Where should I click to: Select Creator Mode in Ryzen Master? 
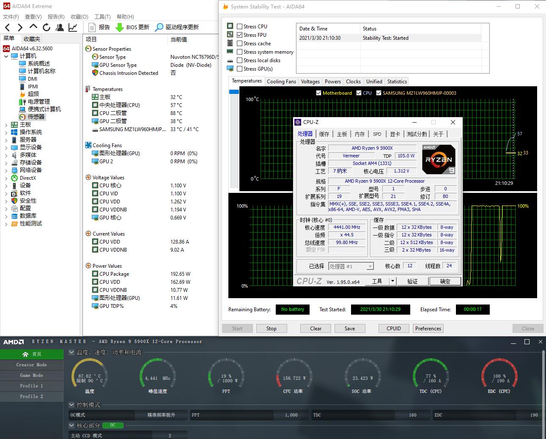coord(31,365)
